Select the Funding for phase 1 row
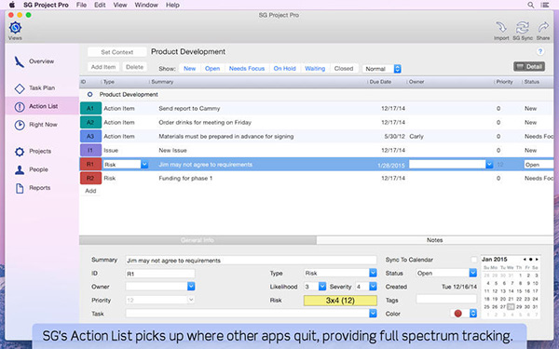559x349 pixels. click(316, 178)
